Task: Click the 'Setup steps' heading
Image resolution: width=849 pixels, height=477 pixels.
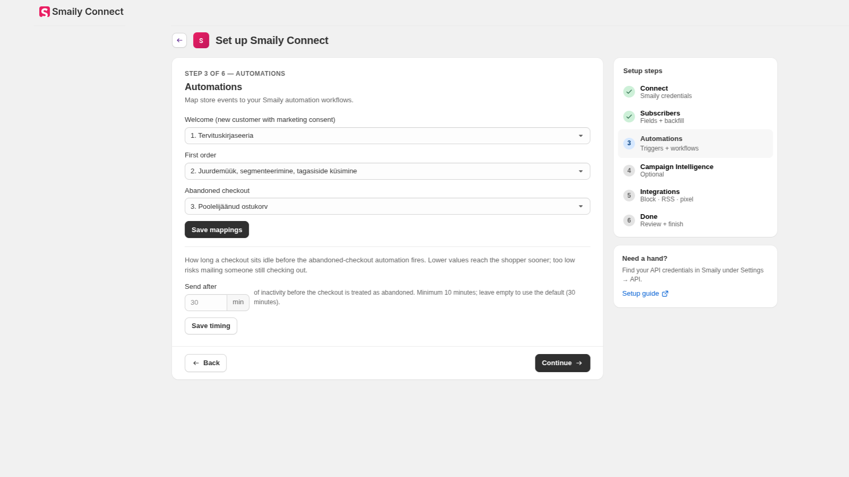Action: click(643, 71)
